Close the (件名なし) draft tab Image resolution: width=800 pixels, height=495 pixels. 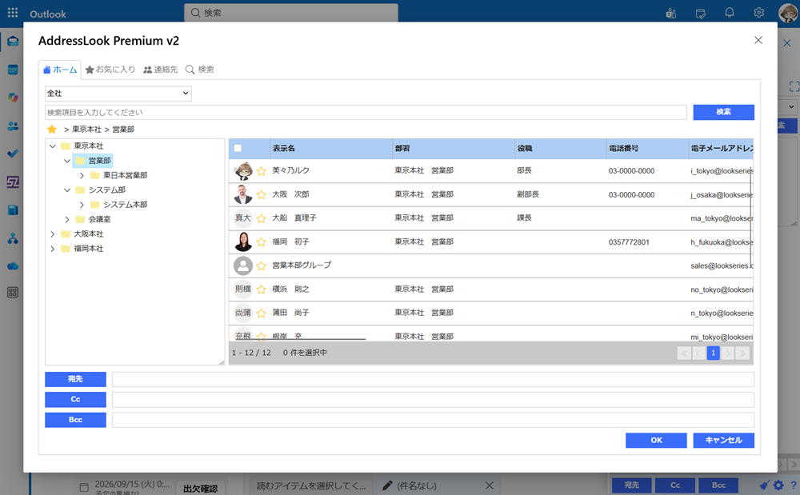pyautogui.click(x=490, y=486)
